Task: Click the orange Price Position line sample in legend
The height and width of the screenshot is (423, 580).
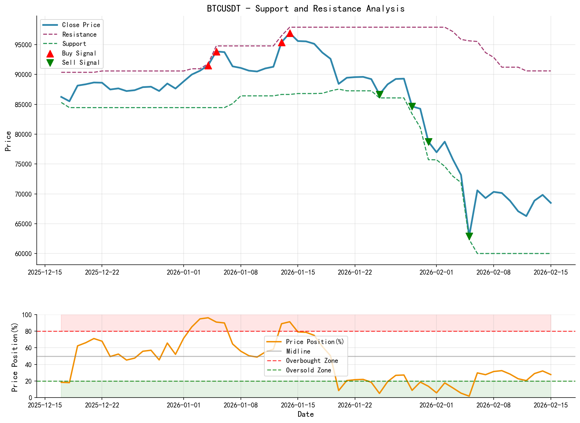Action: (275, 342)
